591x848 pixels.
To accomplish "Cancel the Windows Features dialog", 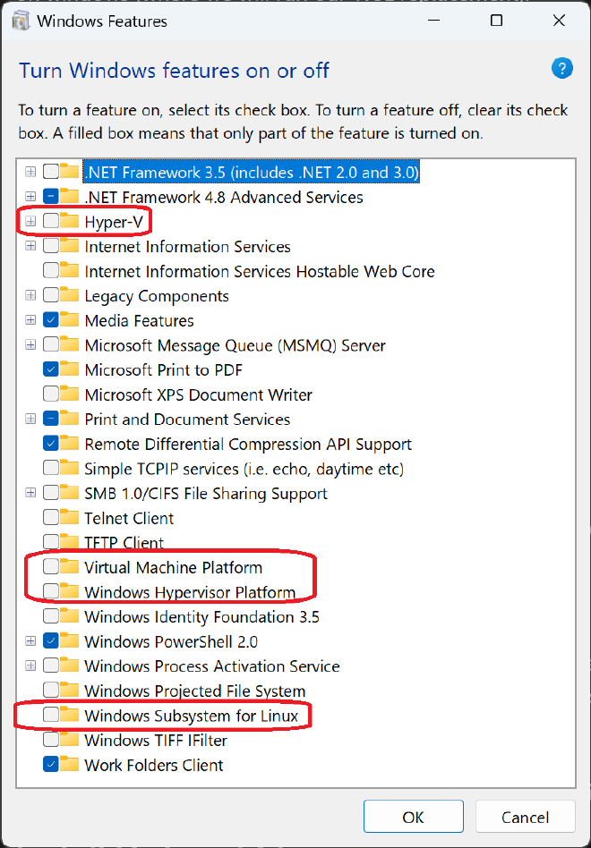I will 525,817.
